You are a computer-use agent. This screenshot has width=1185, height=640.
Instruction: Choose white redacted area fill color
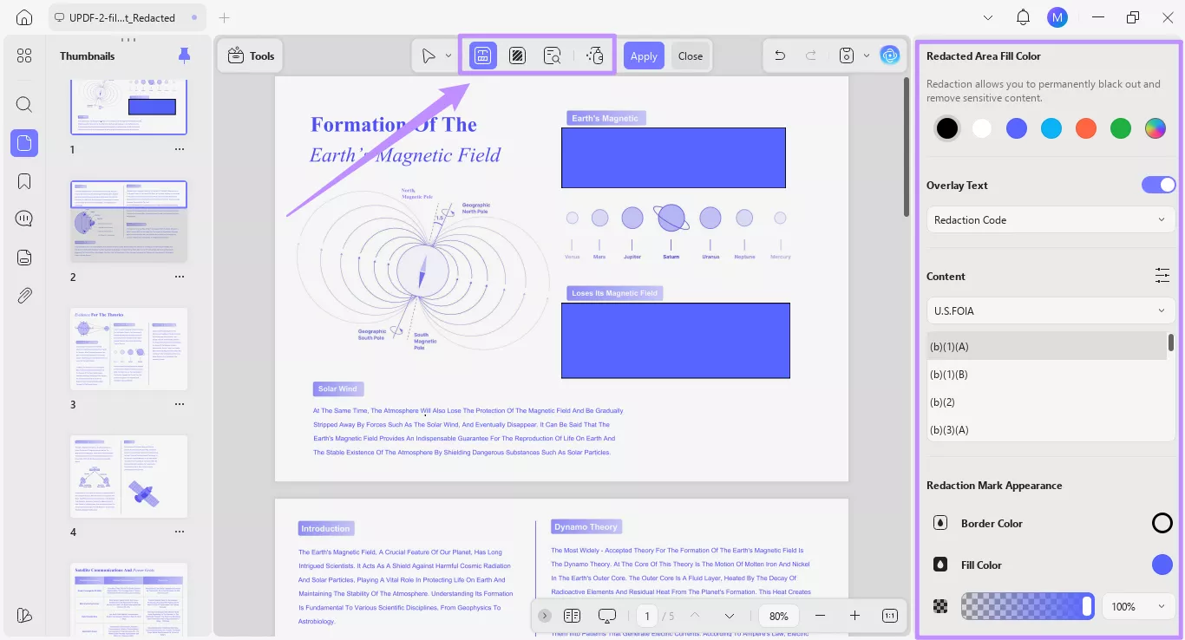pyautogui.click(x=981, y=128)
